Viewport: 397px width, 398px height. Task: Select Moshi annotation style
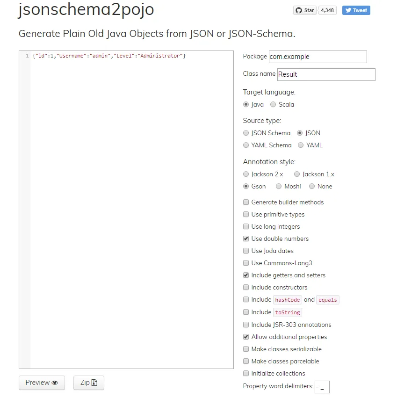click(279, 187)
